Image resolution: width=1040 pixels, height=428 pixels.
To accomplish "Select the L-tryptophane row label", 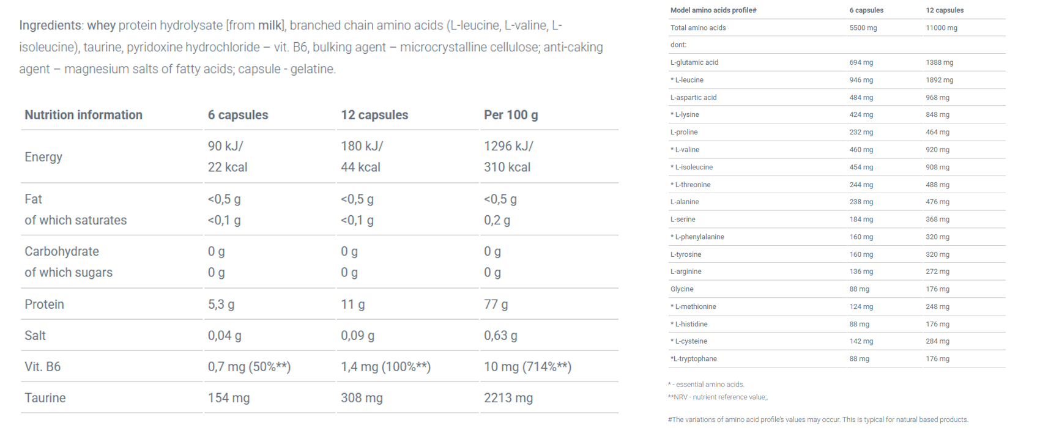I will tap(694, 359).
